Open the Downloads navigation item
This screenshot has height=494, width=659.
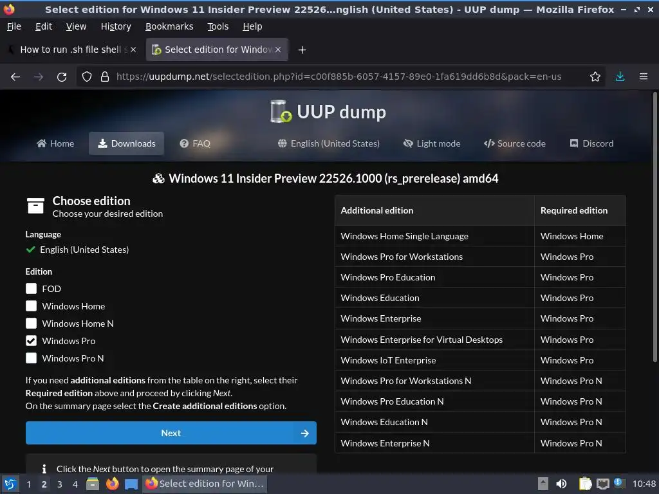127,143
